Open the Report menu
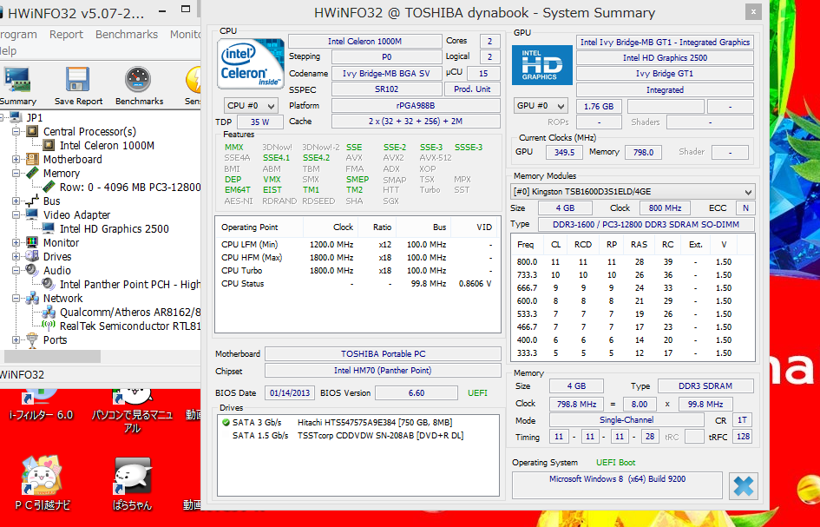The image size is (820, 527). pyautogui.click(x=66, y=35)
